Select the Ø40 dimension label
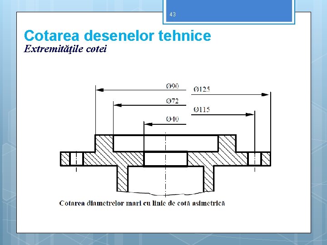This screenshot has height=245, width=327. [x=173, y=119]
